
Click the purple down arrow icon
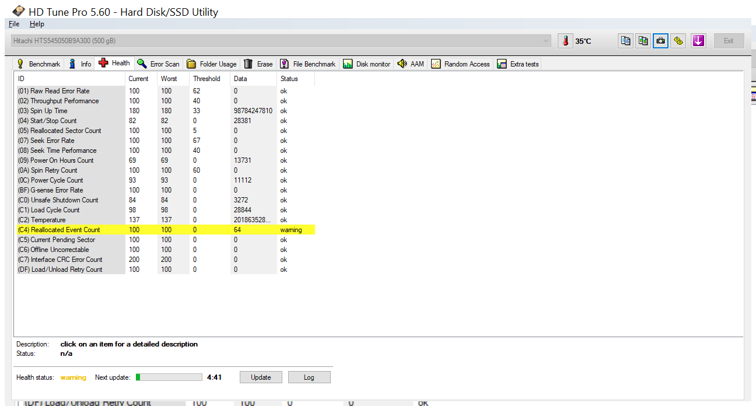pyautogui.click(x=698, y=41)
